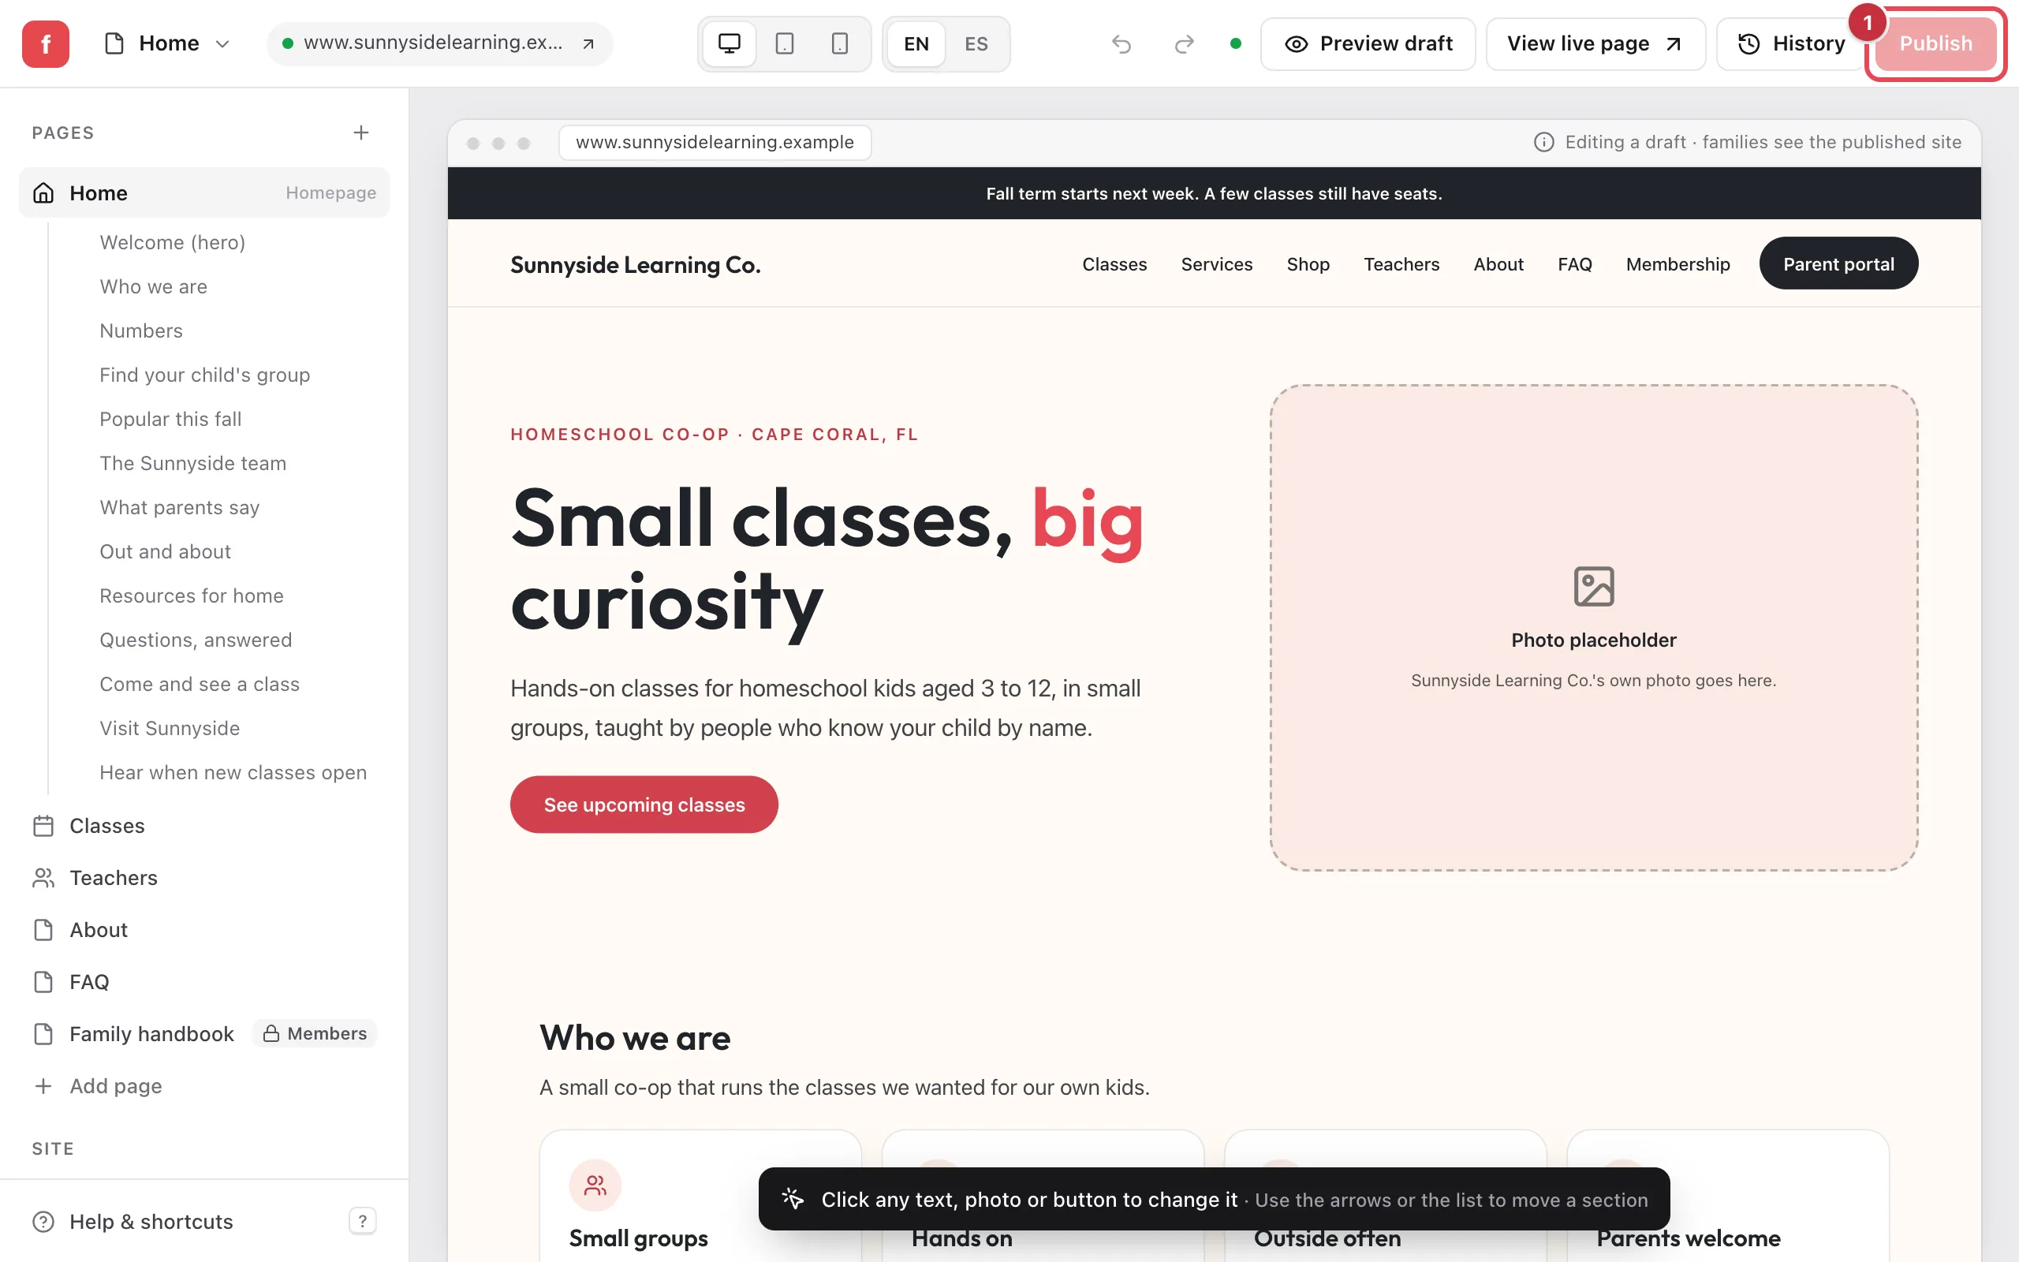Open the sunnysidelearning site URL link
This screenshot has height=1262, width=2019.
click(x=439, y=43)
